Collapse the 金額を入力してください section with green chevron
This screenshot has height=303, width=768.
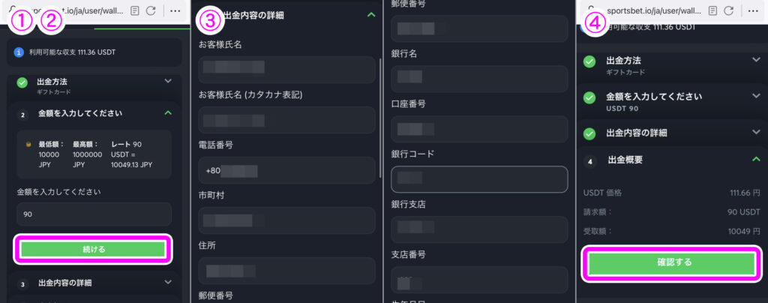pyautogui.click(x=168, y=113)
